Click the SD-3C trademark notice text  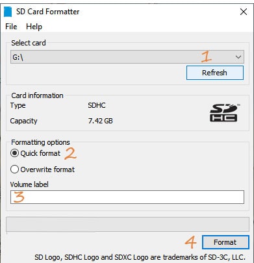[x=140, y=257]
